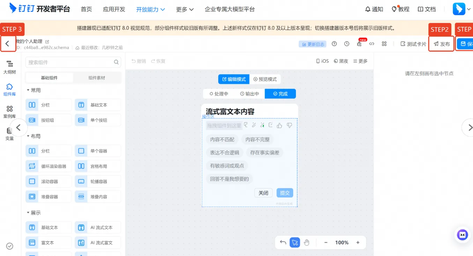Screen dimensions: 473x256
Task: Pick the 循环渲染容器 component
Action: coord(49,166)
